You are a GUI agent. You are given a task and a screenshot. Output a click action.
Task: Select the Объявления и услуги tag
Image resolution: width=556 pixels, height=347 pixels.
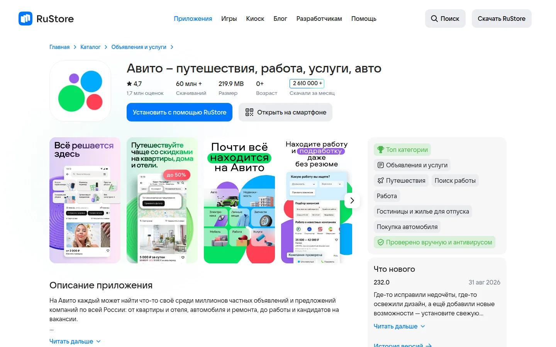coord(412,165)
